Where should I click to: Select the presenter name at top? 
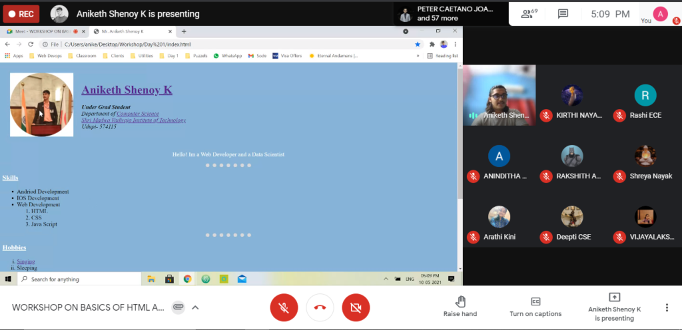tap(138, 13)
